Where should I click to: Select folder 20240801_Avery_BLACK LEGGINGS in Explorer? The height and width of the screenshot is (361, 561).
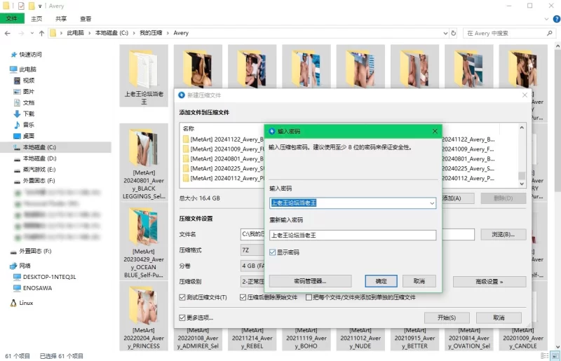coord(144,162)
